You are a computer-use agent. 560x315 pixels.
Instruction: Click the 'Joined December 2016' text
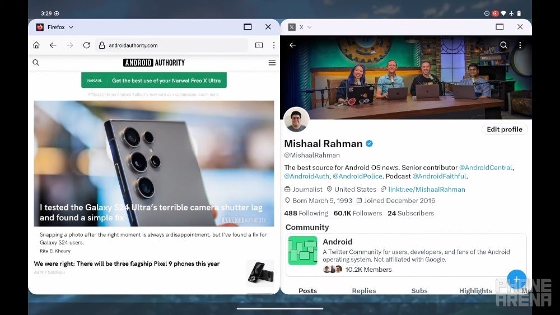click(x=400, y=200)
